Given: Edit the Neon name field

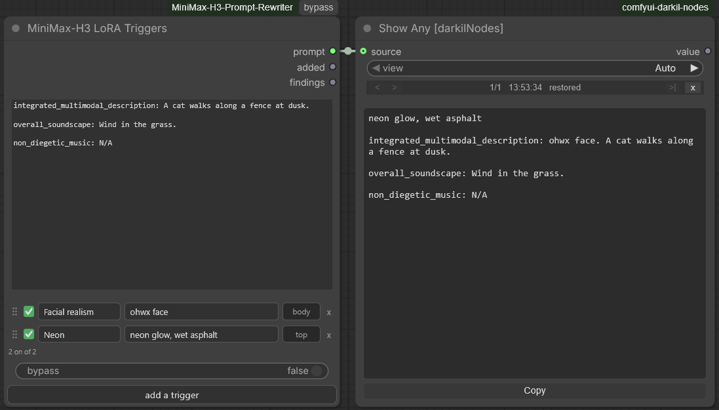Looking at the screenshot, I should [79, 335].
